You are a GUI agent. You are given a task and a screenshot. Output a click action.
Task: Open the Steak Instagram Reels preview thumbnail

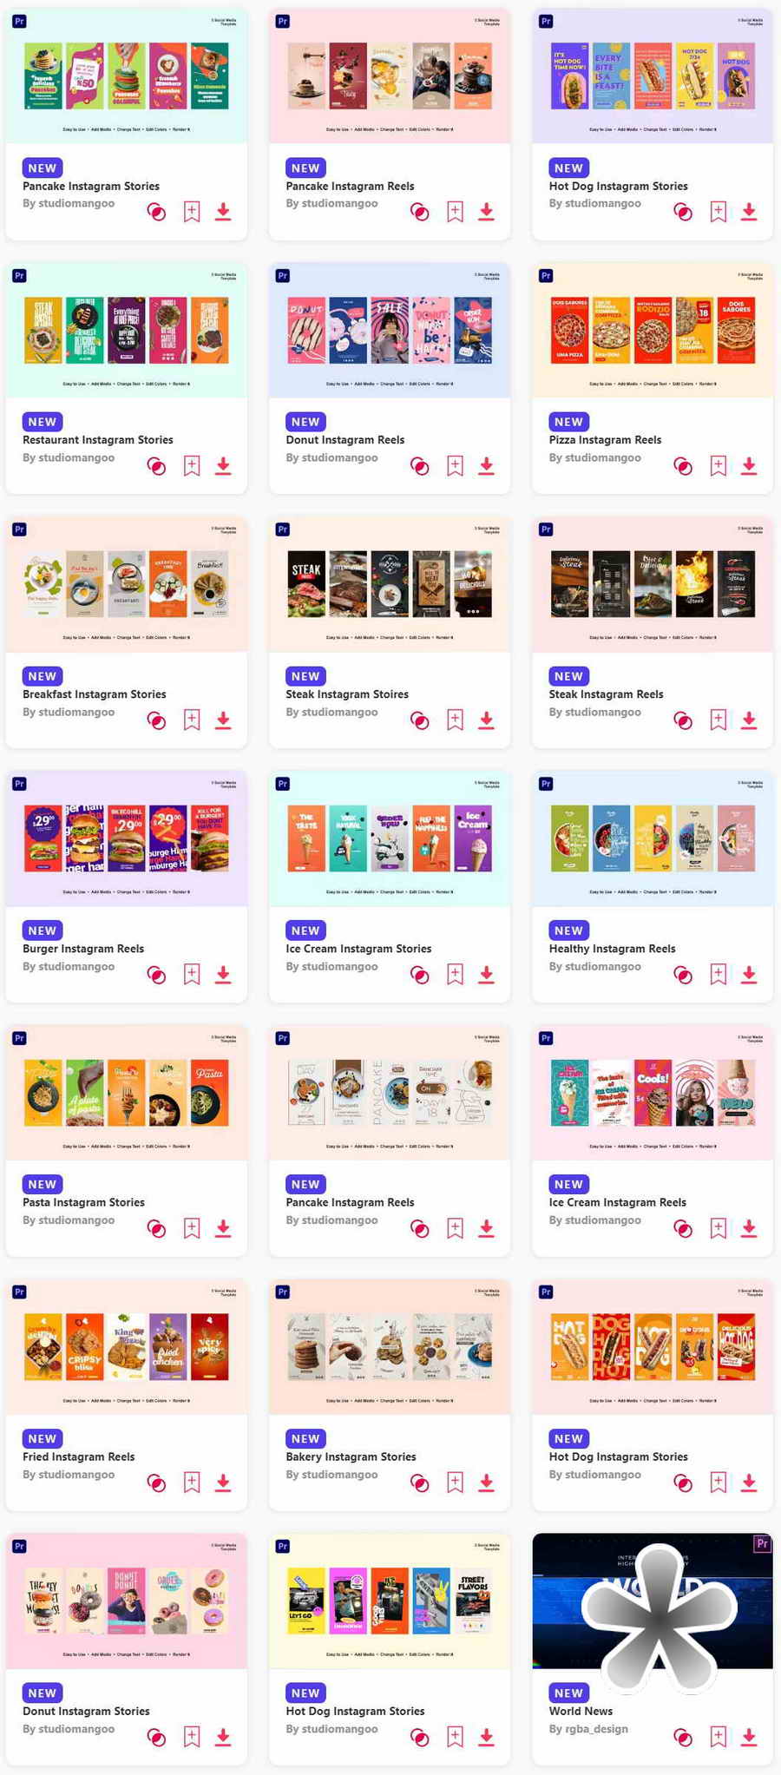(653, 584)
